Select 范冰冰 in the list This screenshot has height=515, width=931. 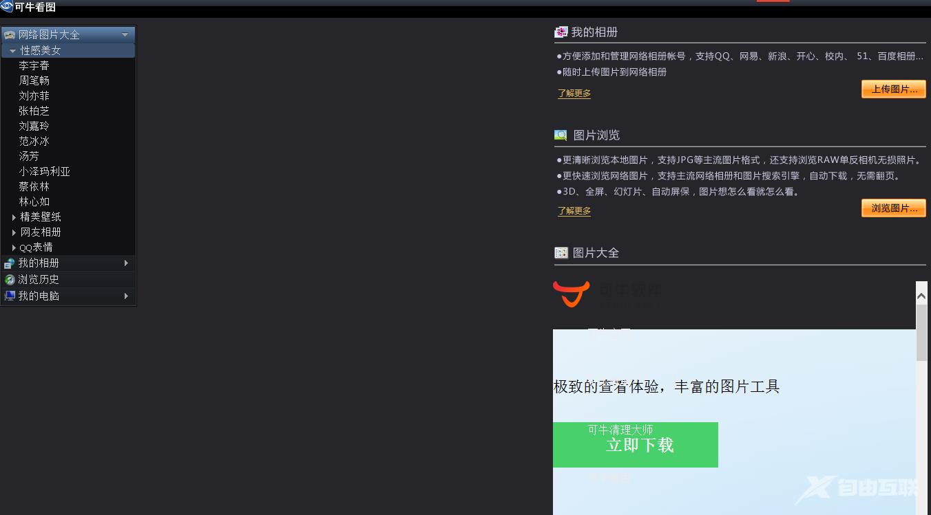[x=34, y=142]
